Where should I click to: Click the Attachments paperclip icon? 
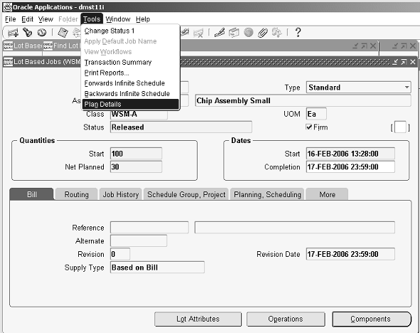262,33
